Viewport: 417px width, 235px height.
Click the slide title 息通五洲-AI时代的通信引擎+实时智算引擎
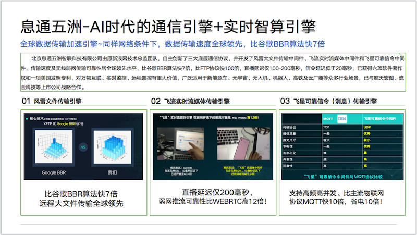click(168, 27)
